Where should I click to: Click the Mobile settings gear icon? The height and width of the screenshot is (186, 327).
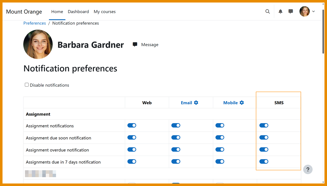242,103
